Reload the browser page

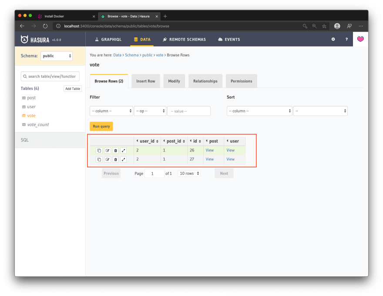coord(45,26)
